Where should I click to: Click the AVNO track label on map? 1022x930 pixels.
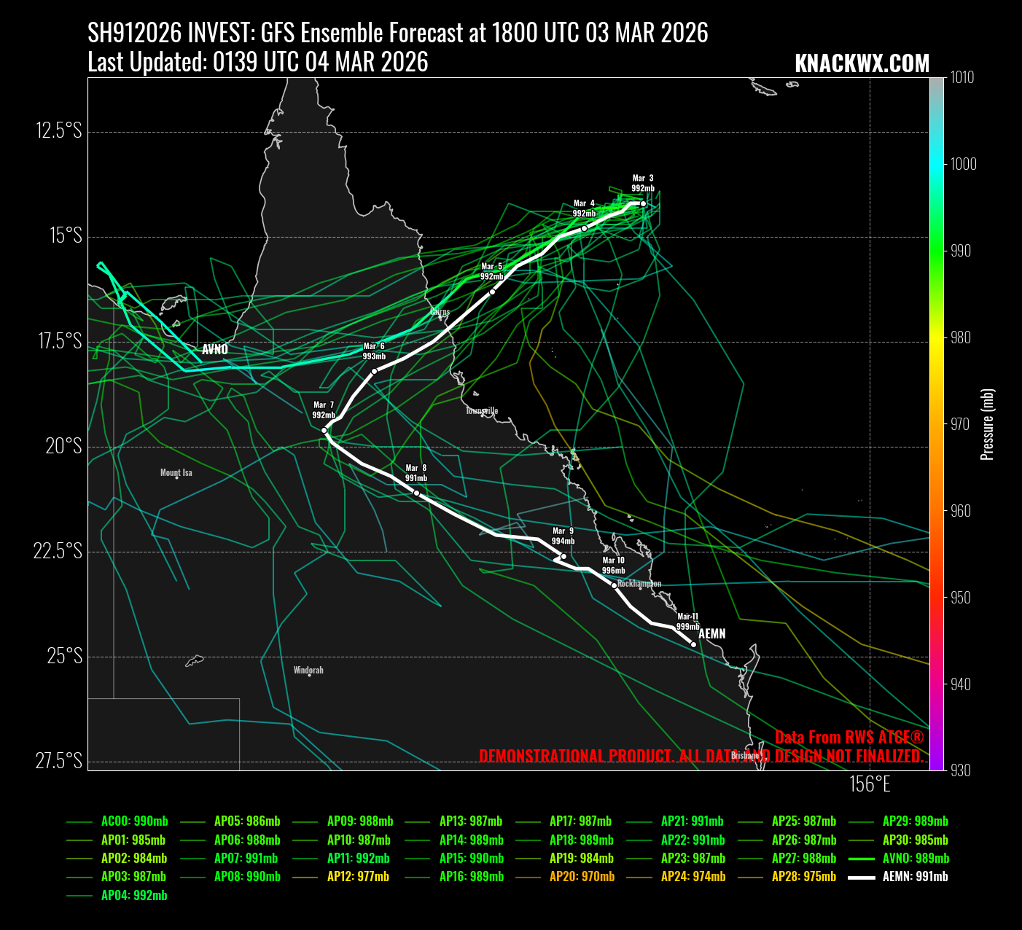[215, 350]
